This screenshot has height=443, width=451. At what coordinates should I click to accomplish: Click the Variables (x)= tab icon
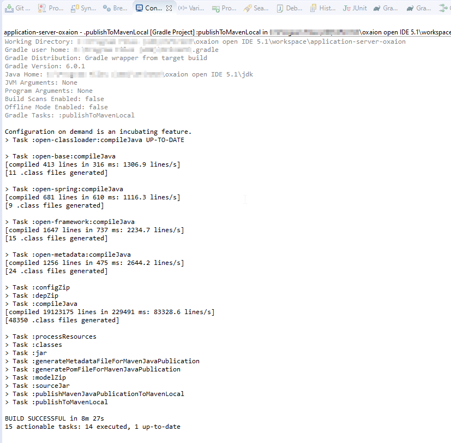182,8
